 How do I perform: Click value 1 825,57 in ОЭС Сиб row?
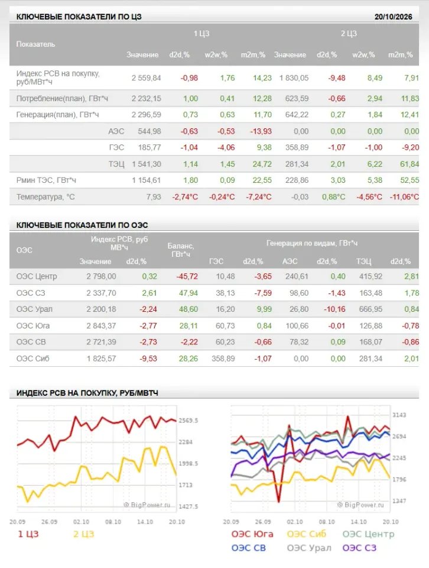pyautogui.click(x=101, y=359)
